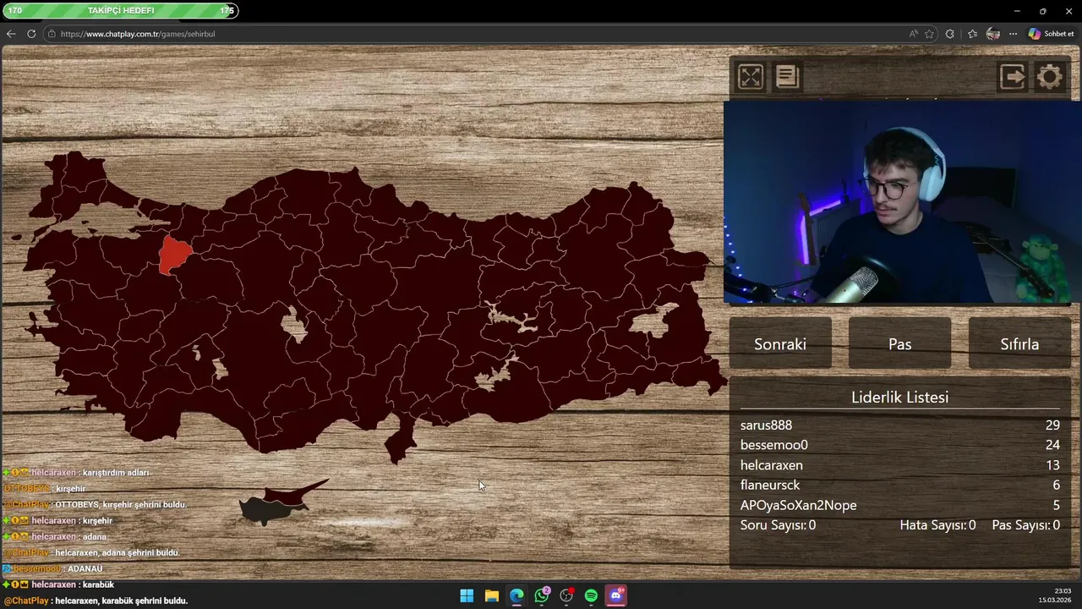This screenshot has width=1082, height=609.
Task: Click the Takipçi Hedefi progress bar
Action: click(x=121, y=11)
